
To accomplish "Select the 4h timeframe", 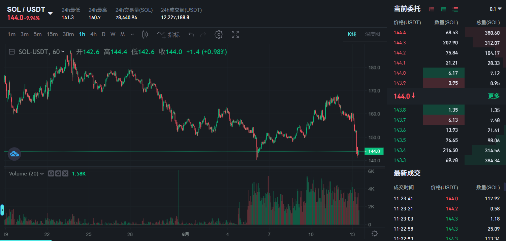I will coord(93,34).
